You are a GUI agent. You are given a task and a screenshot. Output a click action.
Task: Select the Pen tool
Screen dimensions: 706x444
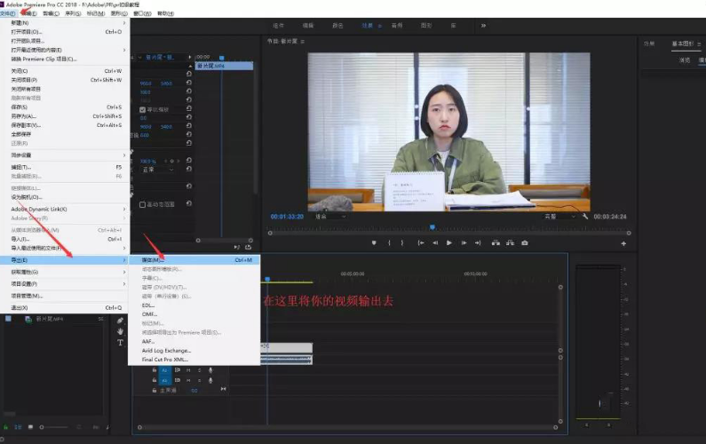(x=120, y=321)
